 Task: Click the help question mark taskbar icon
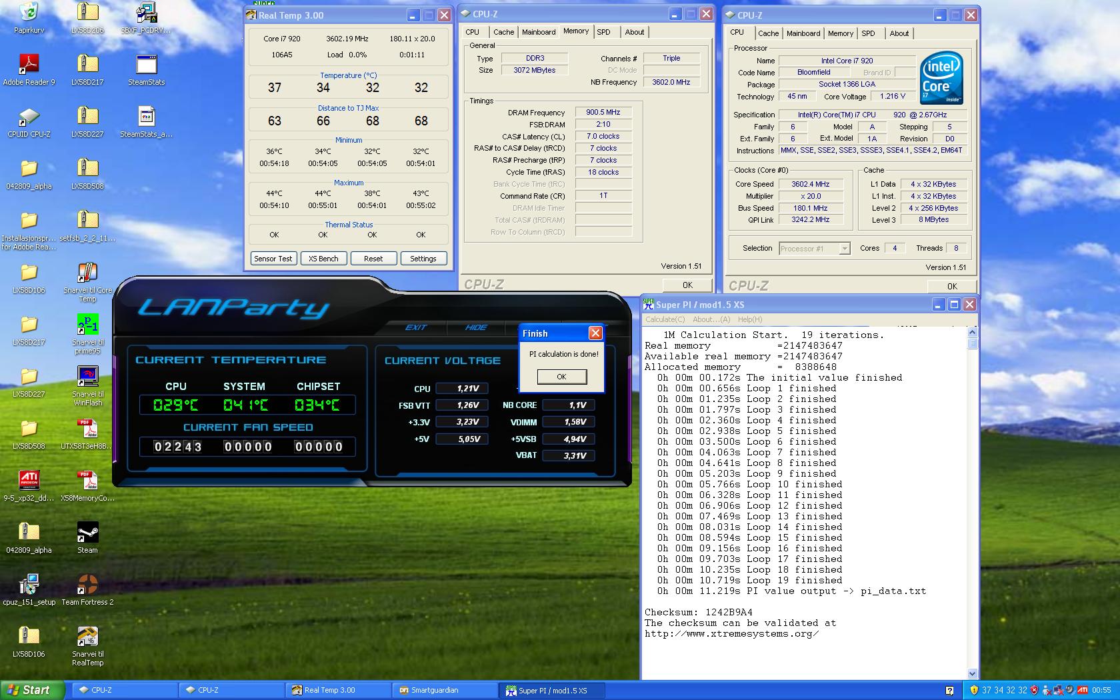coord(949,690)
